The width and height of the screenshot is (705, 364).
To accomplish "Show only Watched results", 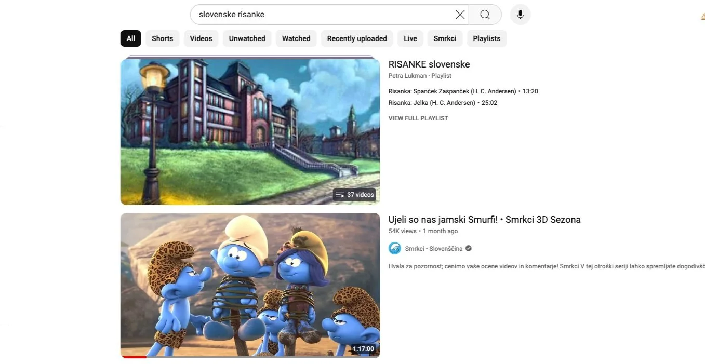I will tap(296, 38).
